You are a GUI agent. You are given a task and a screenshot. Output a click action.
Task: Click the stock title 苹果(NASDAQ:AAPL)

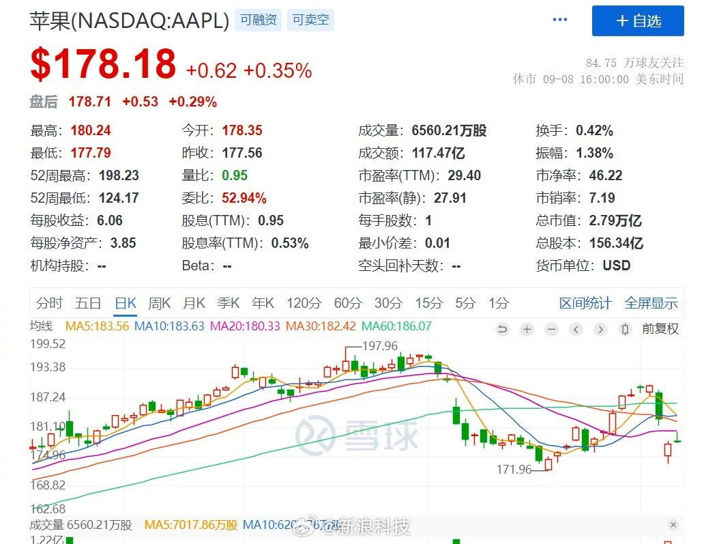point(130,20)
